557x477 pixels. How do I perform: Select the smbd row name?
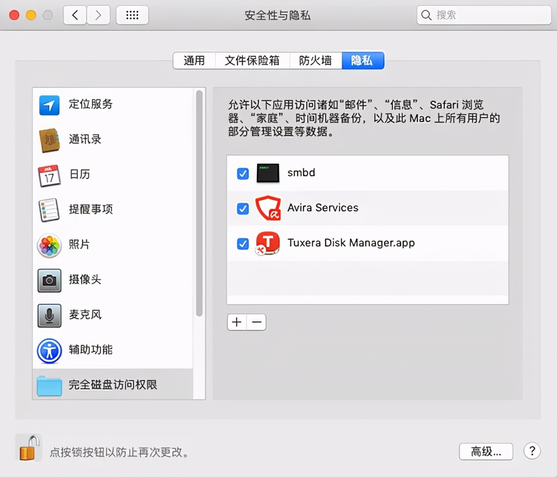(301, 173)
